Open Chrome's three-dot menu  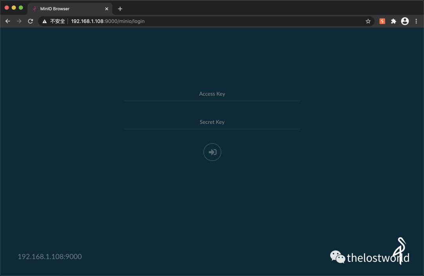click(x=416, y=21)
